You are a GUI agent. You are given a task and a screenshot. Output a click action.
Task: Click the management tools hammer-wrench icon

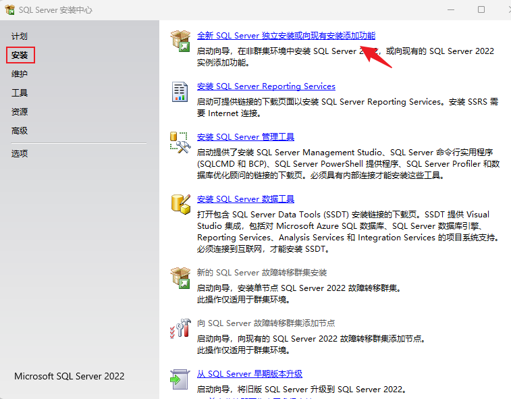[180, 142]
